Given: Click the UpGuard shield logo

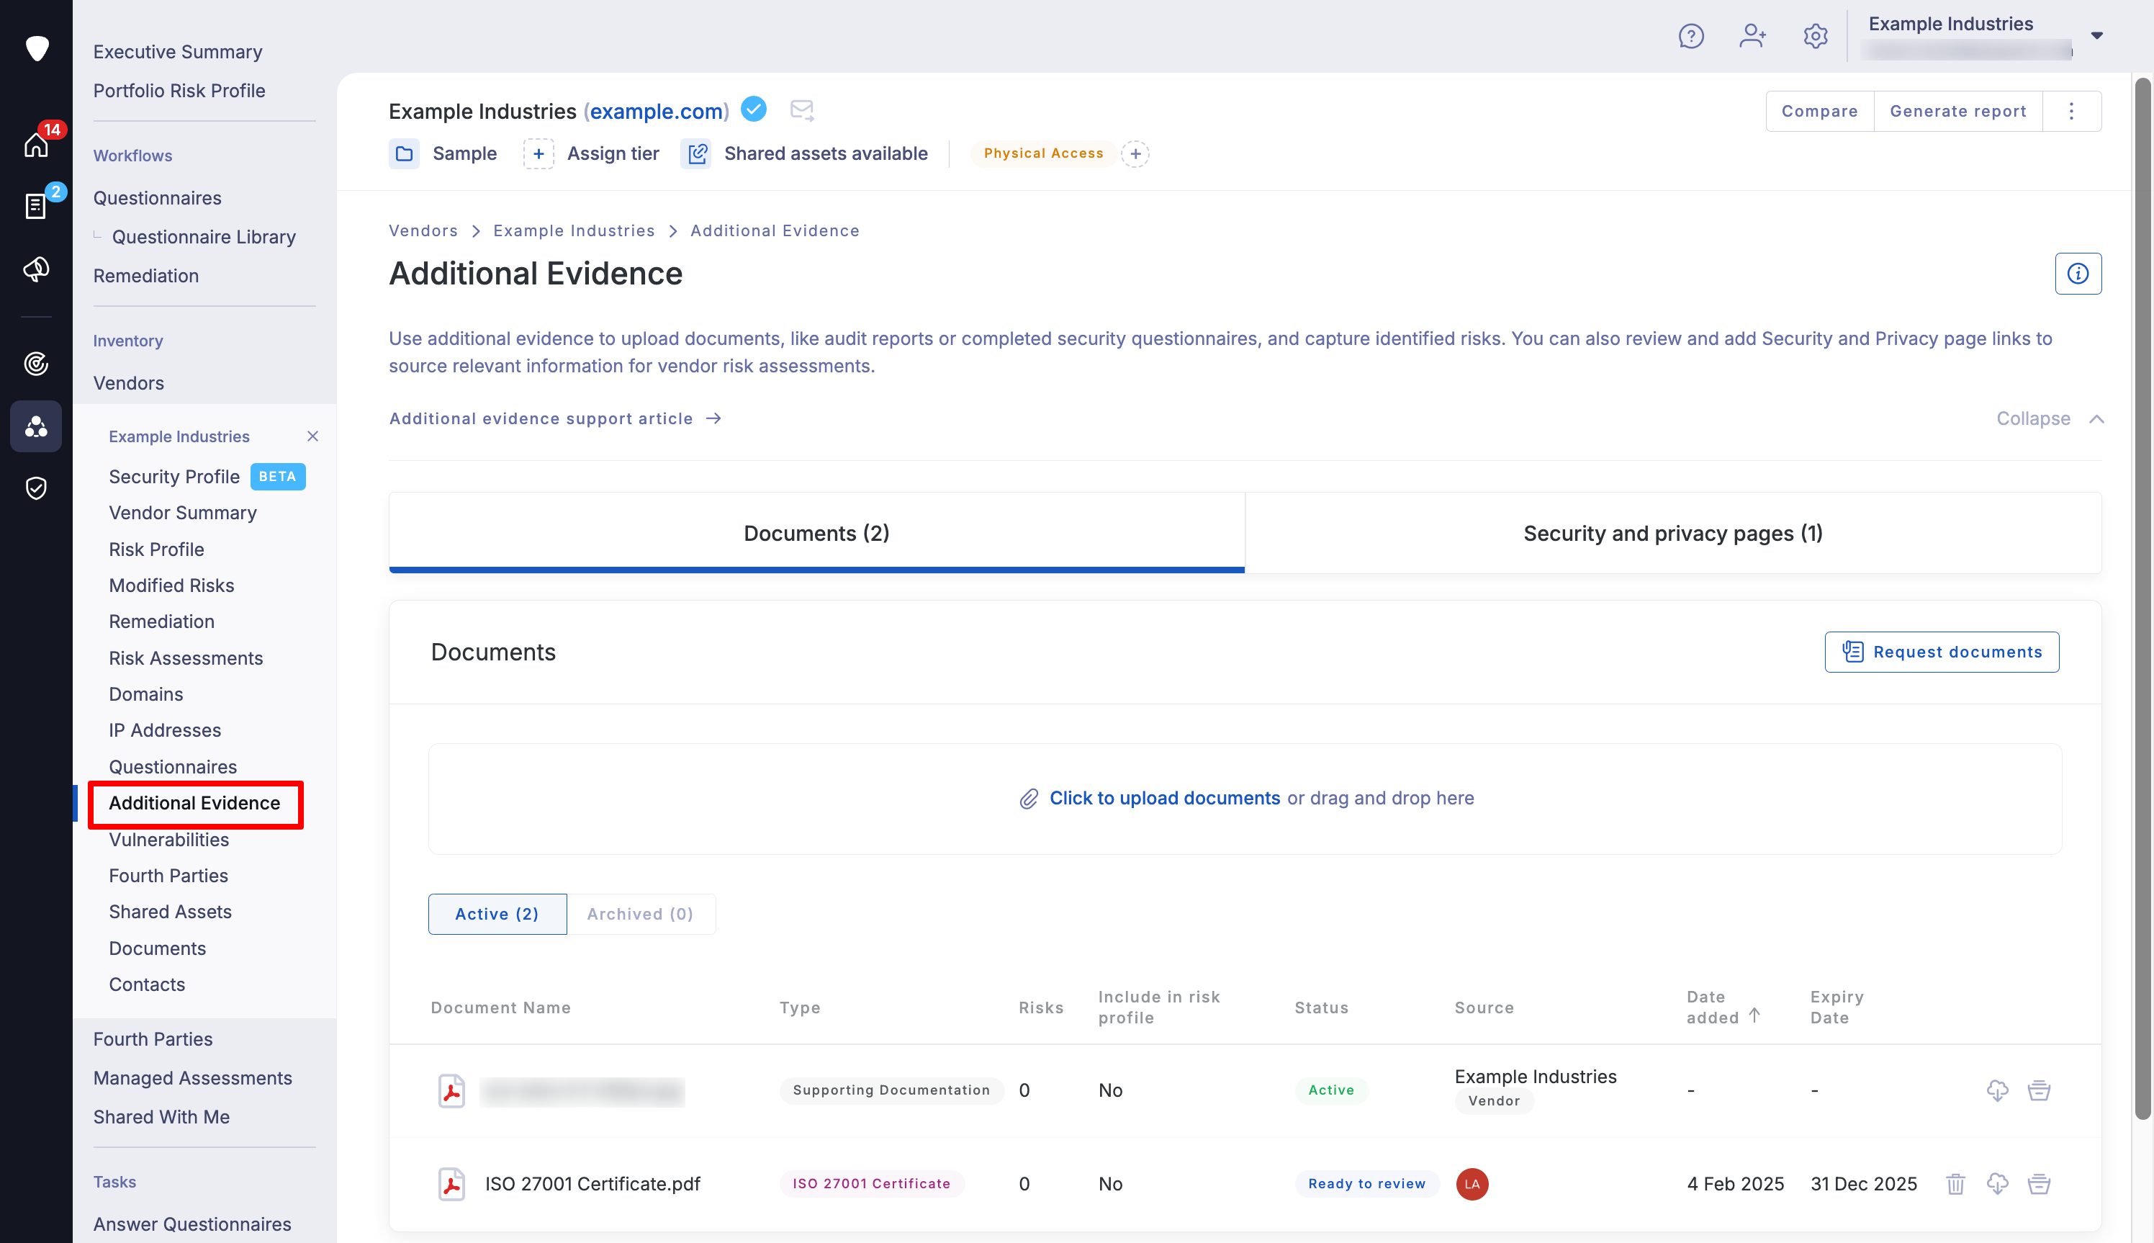Looking at the screenshot, I should tap(37, 48).
